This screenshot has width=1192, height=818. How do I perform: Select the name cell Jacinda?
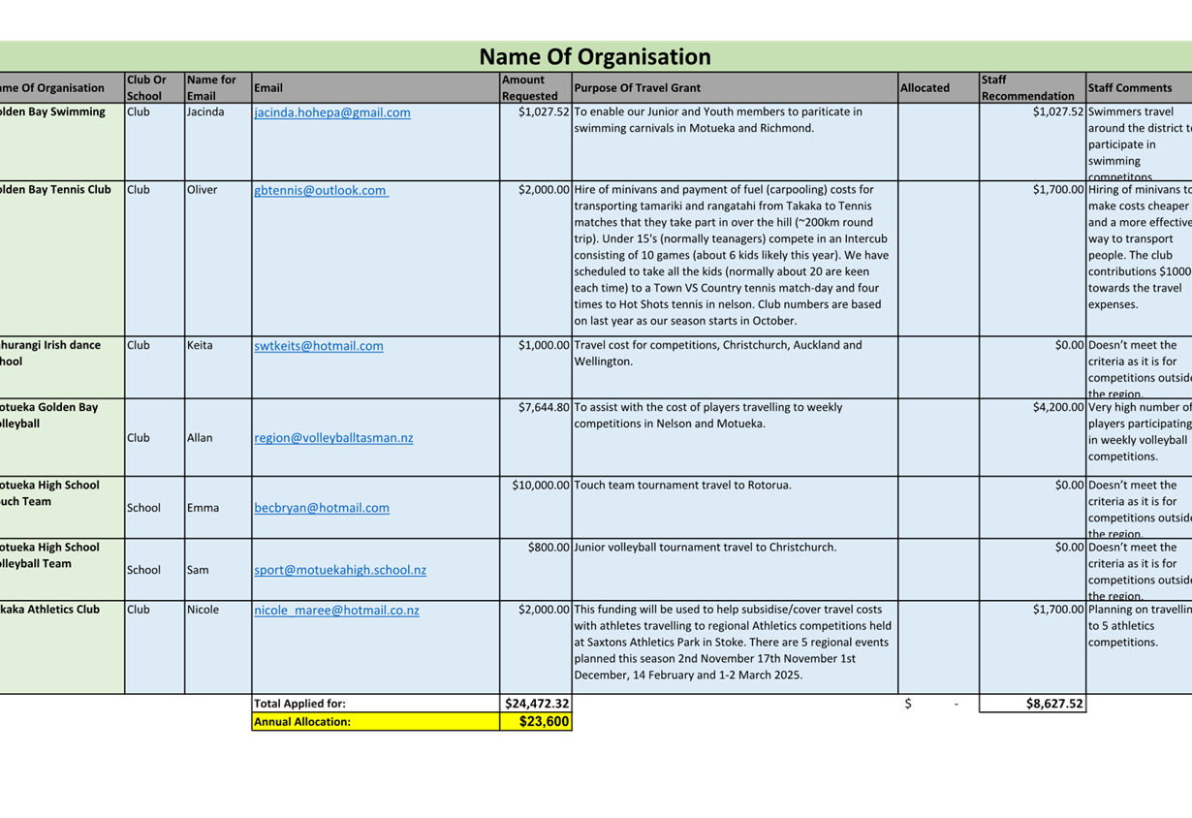point(218,142)
